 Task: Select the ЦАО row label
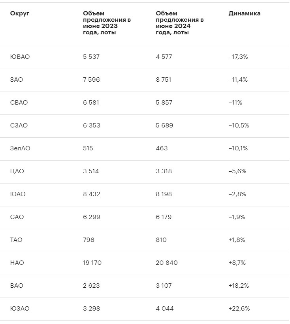point(17,171)
